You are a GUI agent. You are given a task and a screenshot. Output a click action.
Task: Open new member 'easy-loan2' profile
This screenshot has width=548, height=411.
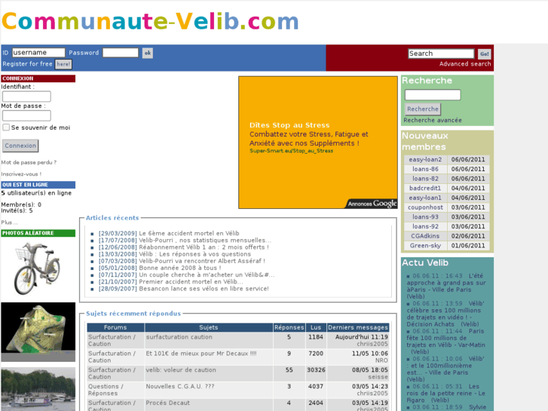click(x=425, y=160)
